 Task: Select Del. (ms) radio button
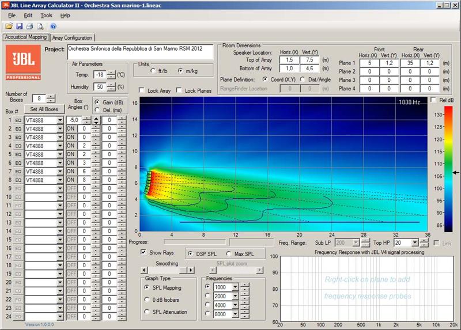[x=97, y=110]
